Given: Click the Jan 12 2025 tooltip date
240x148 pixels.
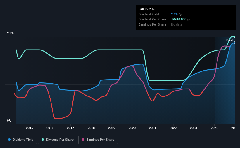Looking at the screenshot, I should click(147, 9).
